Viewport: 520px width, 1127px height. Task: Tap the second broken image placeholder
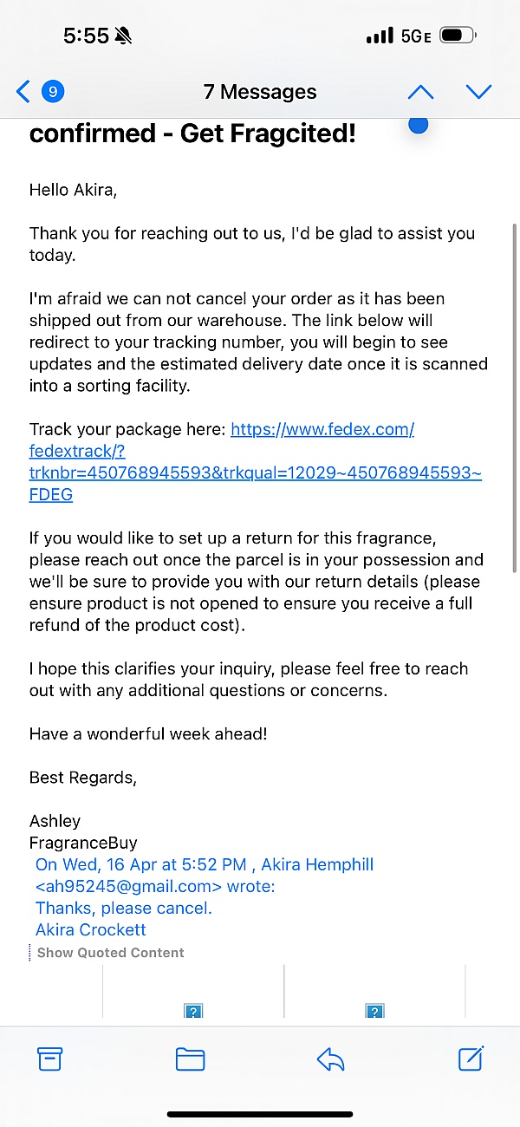[x=374, y=1011]
